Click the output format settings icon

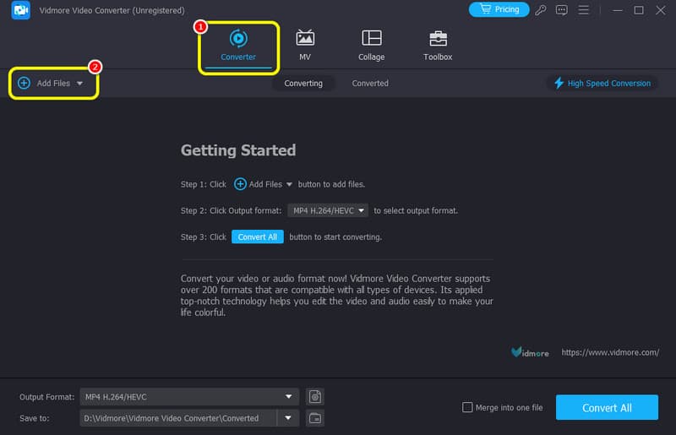coord(315,396)
